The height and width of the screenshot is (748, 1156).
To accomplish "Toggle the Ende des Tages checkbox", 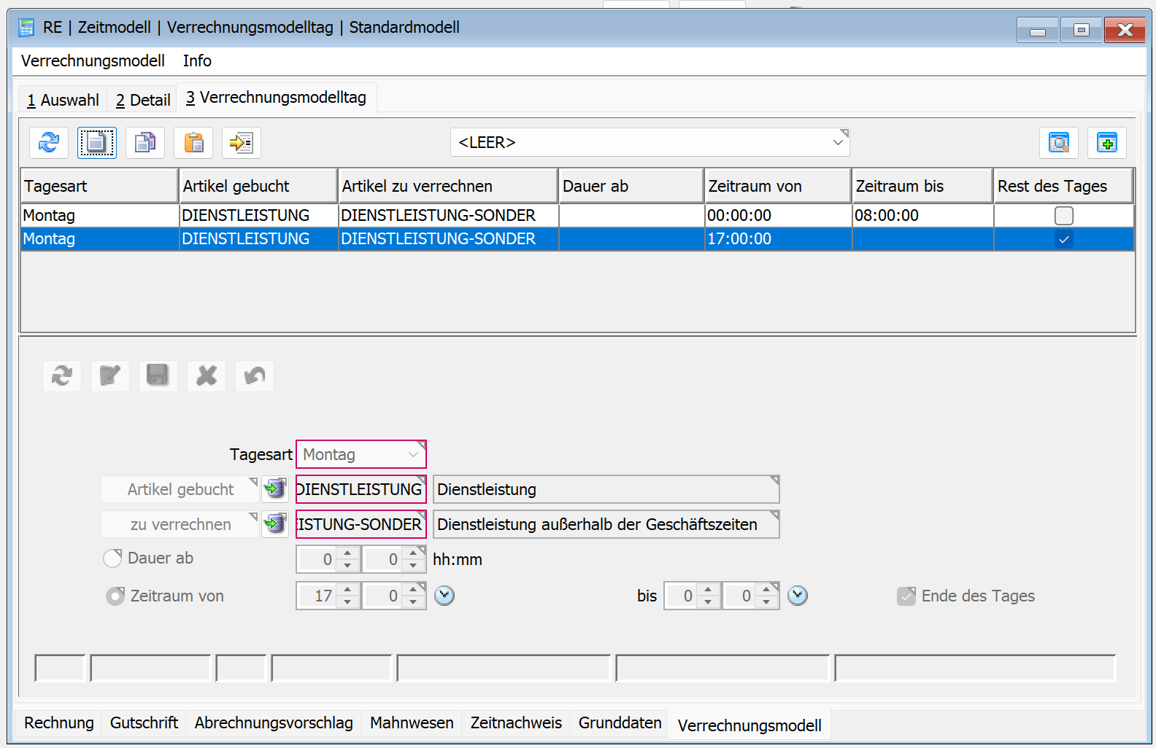I will pyautogui.click(x=906, y=596).
